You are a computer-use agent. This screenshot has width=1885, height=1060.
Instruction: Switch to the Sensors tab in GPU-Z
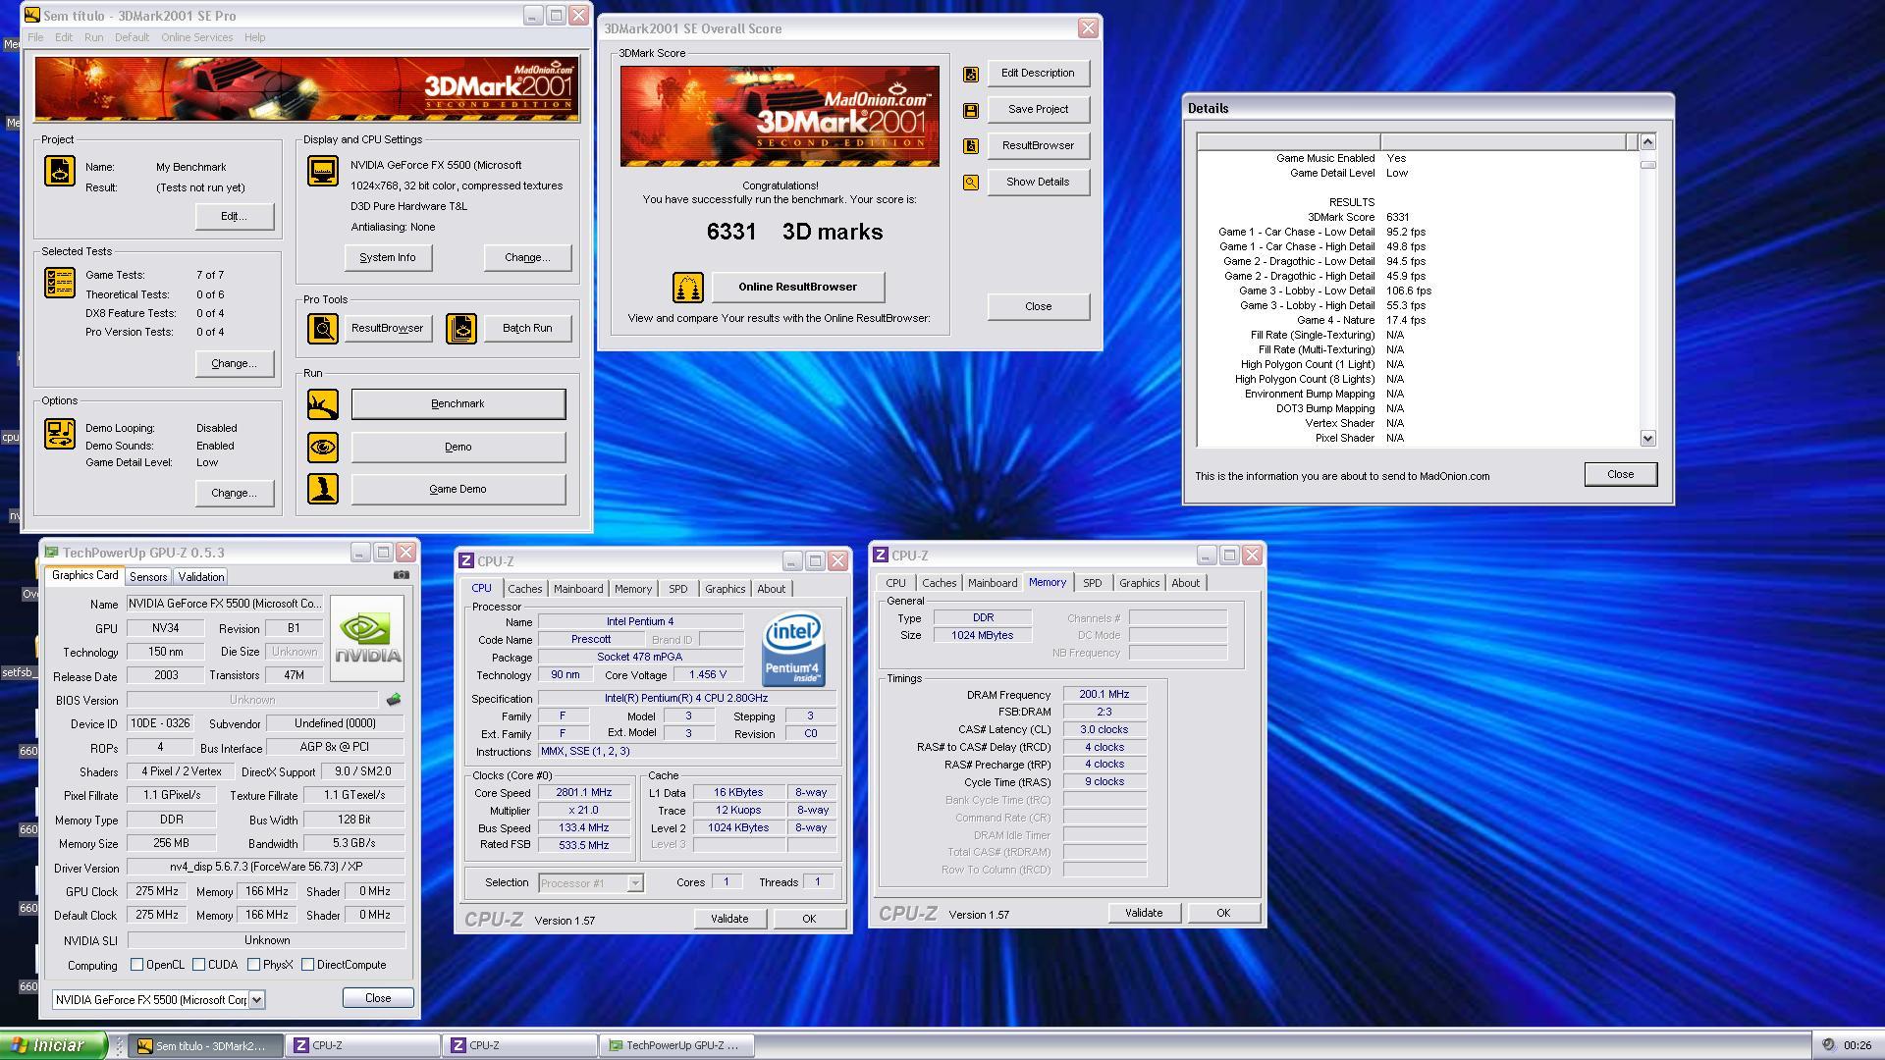tap(148, 577)
